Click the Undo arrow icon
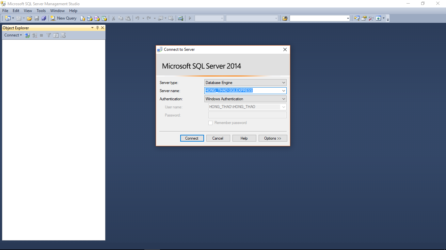 pos(137,18)
